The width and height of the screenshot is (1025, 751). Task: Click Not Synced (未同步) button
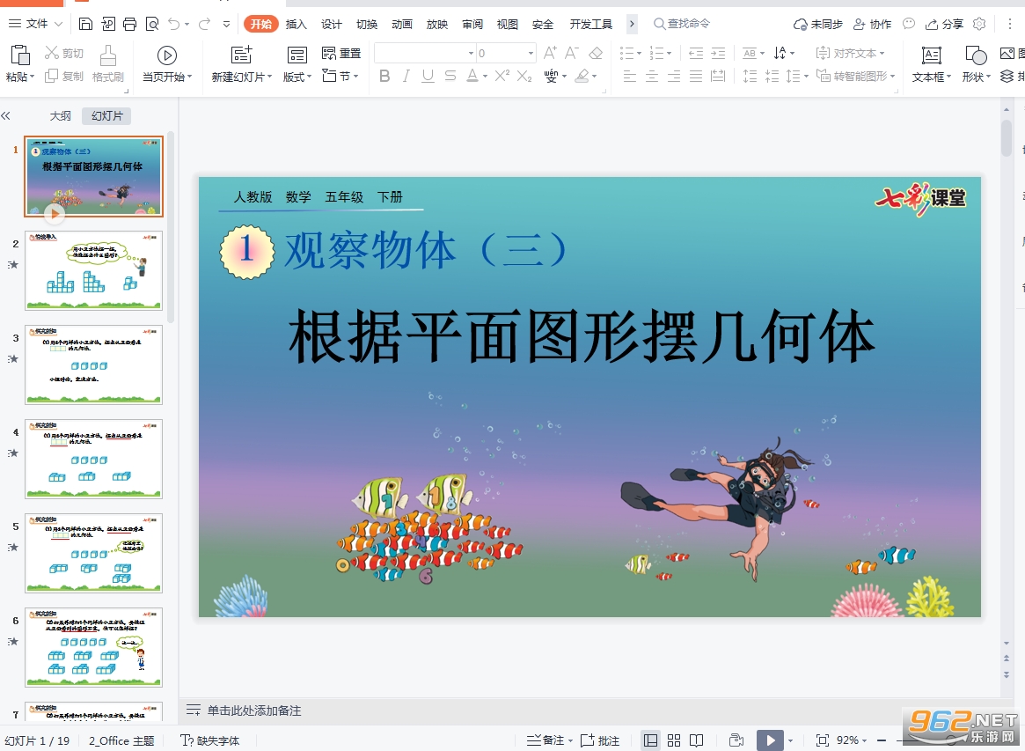pyautogui.click(x=817, y=24)
